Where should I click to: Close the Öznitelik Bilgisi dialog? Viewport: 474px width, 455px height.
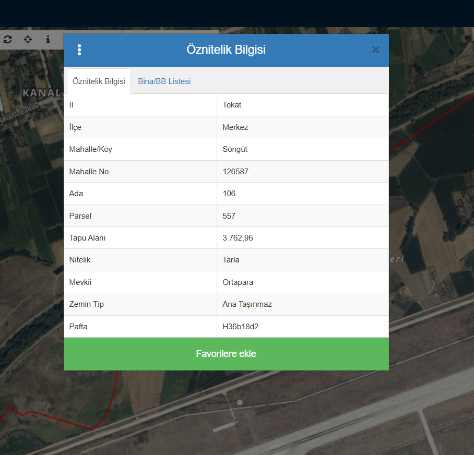[375, 50]
